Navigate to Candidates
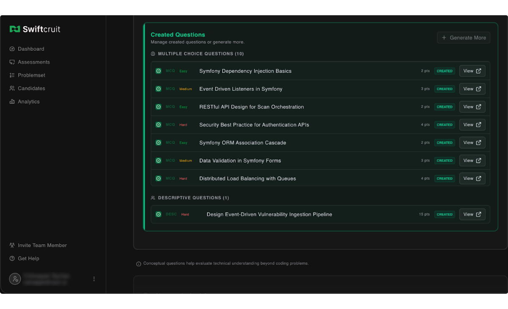508x309 pixels. click(x=31, y=88)
